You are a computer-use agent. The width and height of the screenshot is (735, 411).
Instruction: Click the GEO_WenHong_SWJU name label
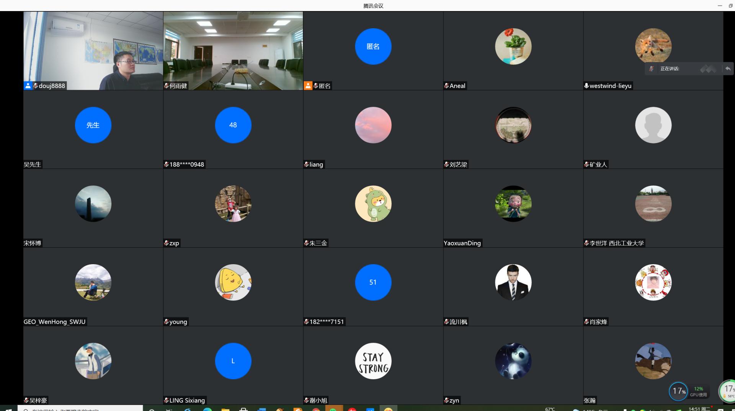point(54,322)
